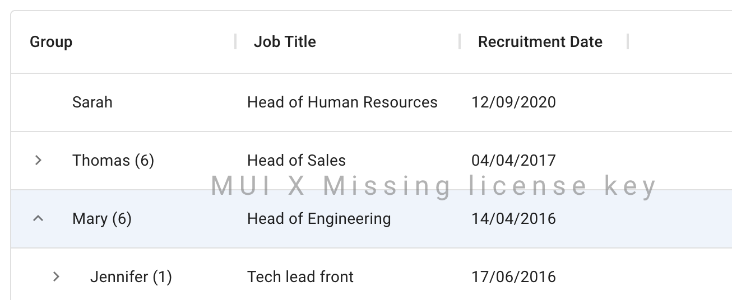Viewport: 732px width, 300px height.
Task: Select the Thomas (6) name cell
Action: click(x=113, y=161)
